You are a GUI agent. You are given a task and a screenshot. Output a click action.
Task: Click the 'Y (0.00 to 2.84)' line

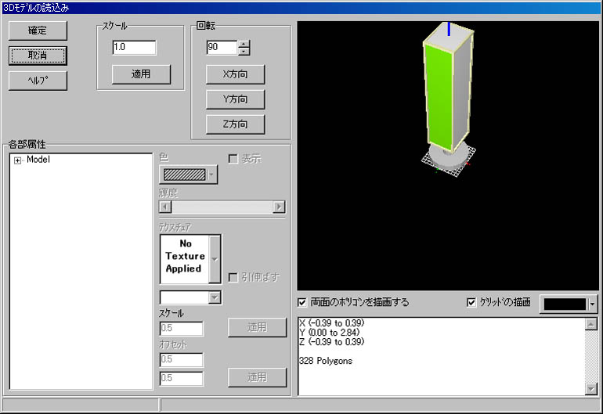click(x=329, y=333)
